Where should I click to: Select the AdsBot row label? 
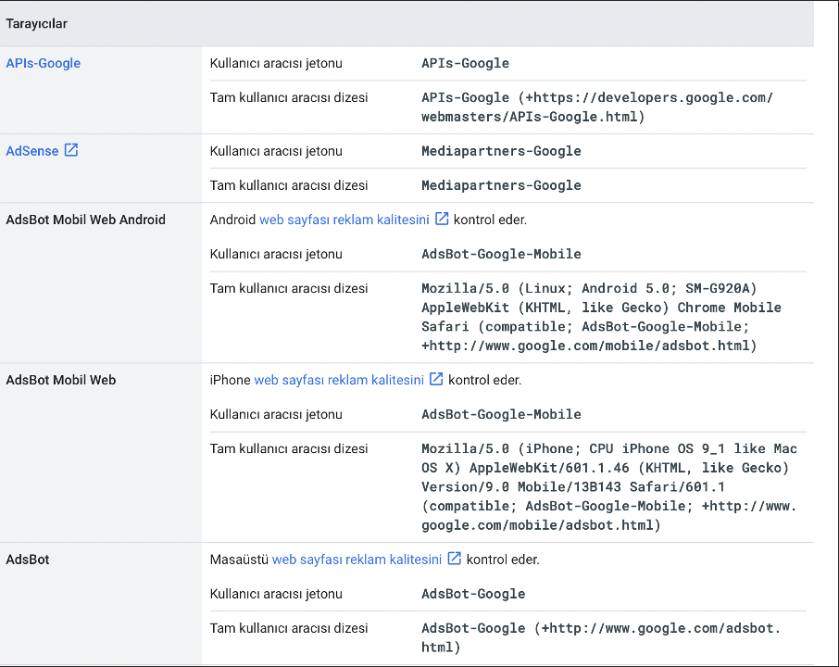24,559
